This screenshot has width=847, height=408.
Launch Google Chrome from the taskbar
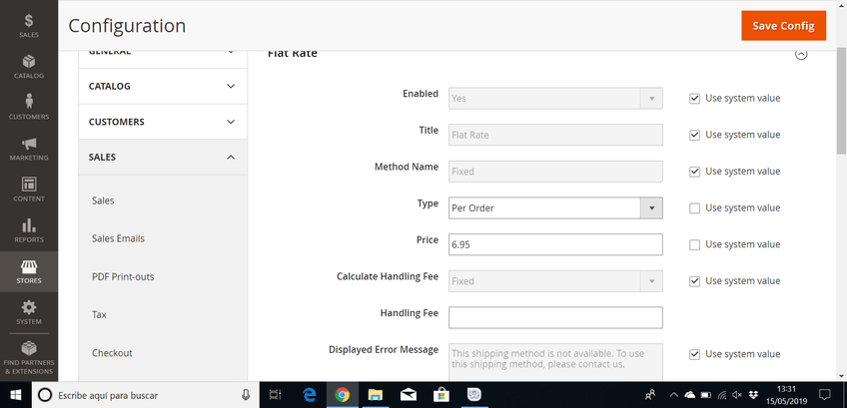[342, 395]
